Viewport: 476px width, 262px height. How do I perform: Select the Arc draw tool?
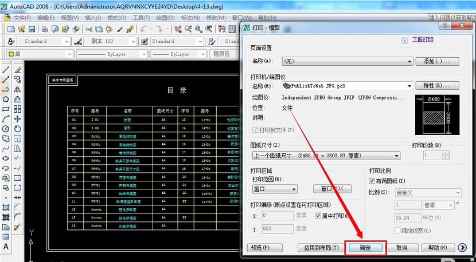(6, 119)
